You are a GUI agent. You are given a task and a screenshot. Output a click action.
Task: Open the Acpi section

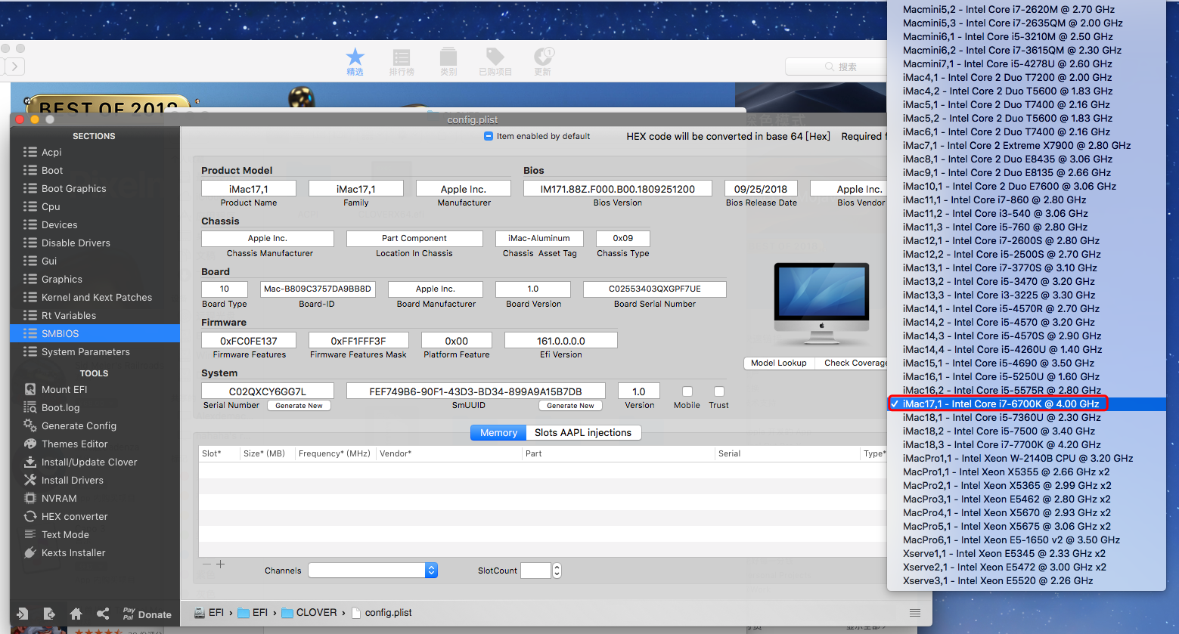(x=95, y=152)
